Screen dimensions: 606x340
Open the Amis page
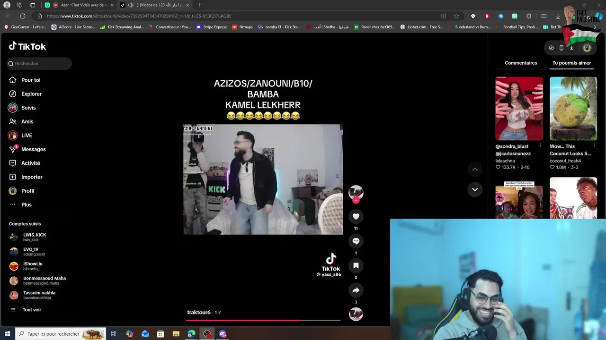[x=21, y=121]
